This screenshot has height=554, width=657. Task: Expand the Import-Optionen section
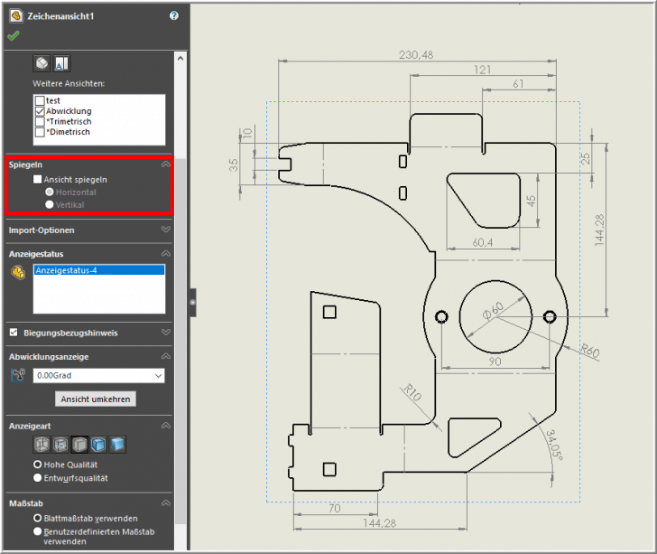tap(166, 230)
